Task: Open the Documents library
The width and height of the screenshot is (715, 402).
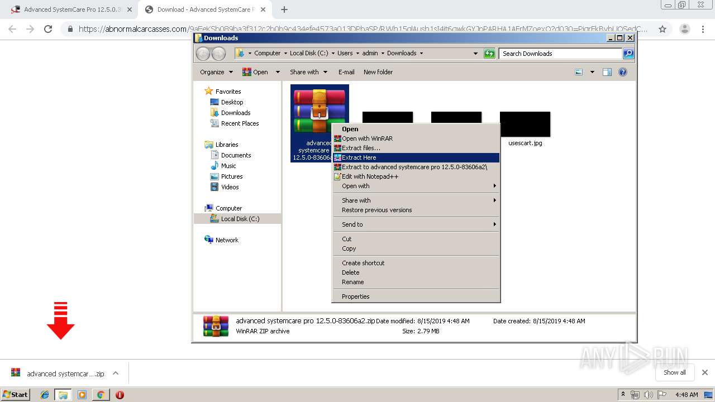Action: click(x=236, y=155)
